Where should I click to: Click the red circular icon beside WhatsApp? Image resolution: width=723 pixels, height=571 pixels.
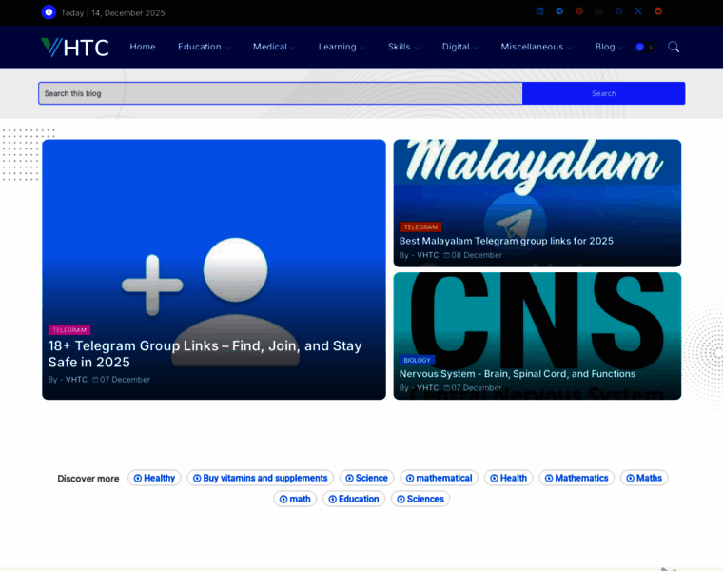(x=579, y=11)
